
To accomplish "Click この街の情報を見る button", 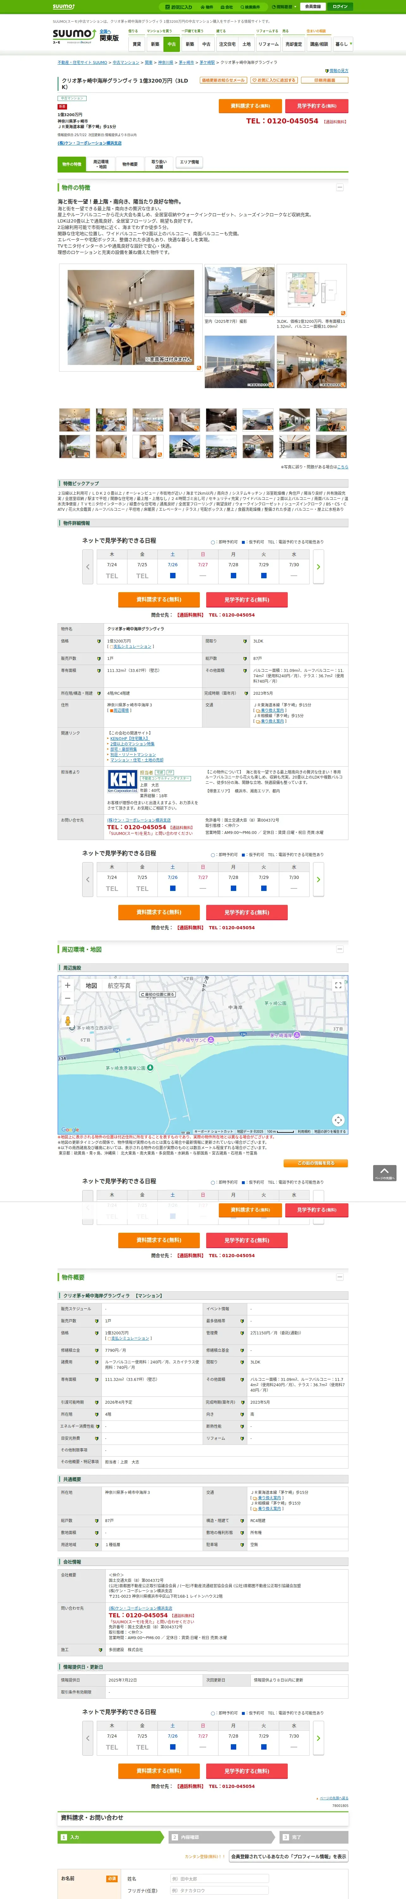I will (315, 1163).
